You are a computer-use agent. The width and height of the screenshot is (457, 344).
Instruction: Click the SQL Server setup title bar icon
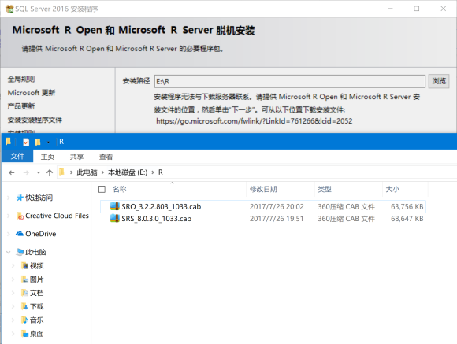click(9, 9)
